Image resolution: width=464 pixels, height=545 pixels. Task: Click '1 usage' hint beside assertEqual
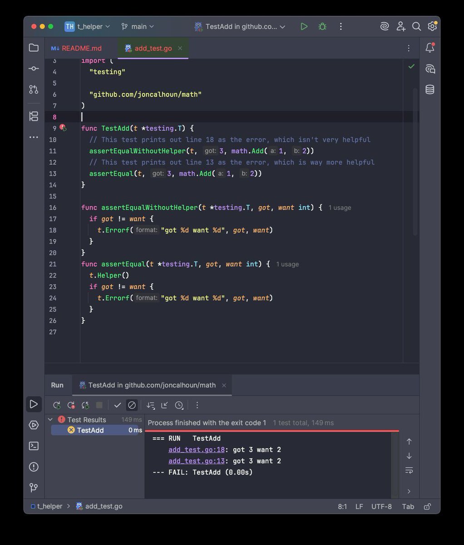(x=287, y=264)
